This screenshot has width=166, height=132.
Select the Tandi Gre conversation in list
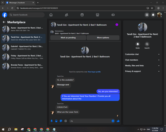click(23, 39)
